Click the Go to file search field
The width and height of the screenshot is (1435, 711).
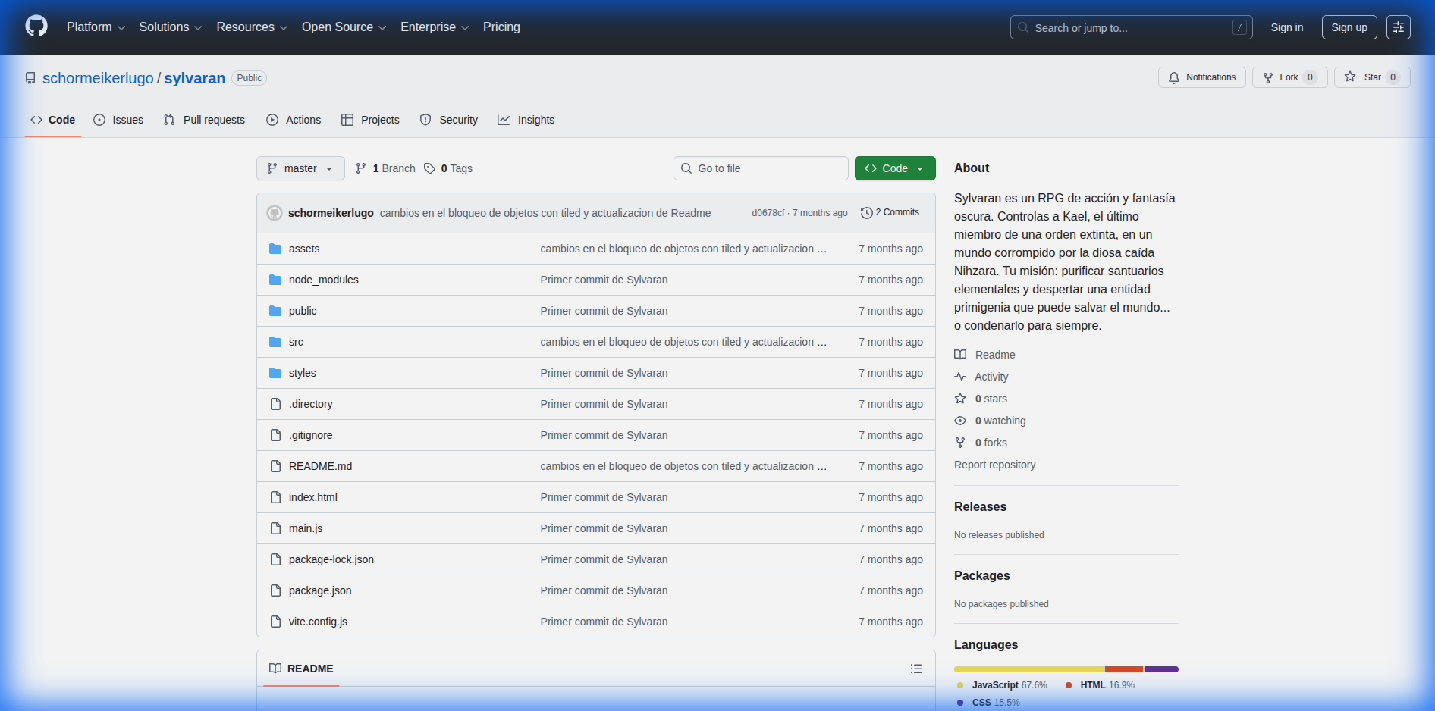click(x=761, y=168)
